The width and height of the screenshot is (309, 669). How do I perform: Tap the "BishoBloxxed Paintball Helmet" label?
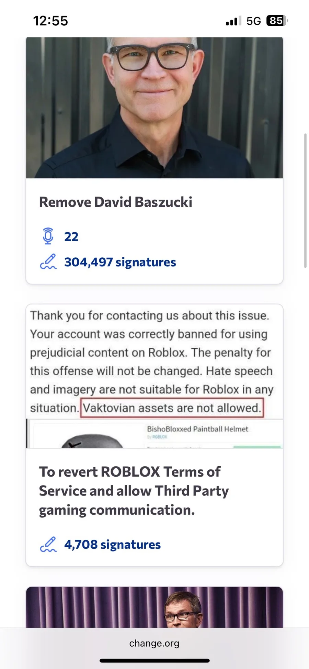[197, 429]
